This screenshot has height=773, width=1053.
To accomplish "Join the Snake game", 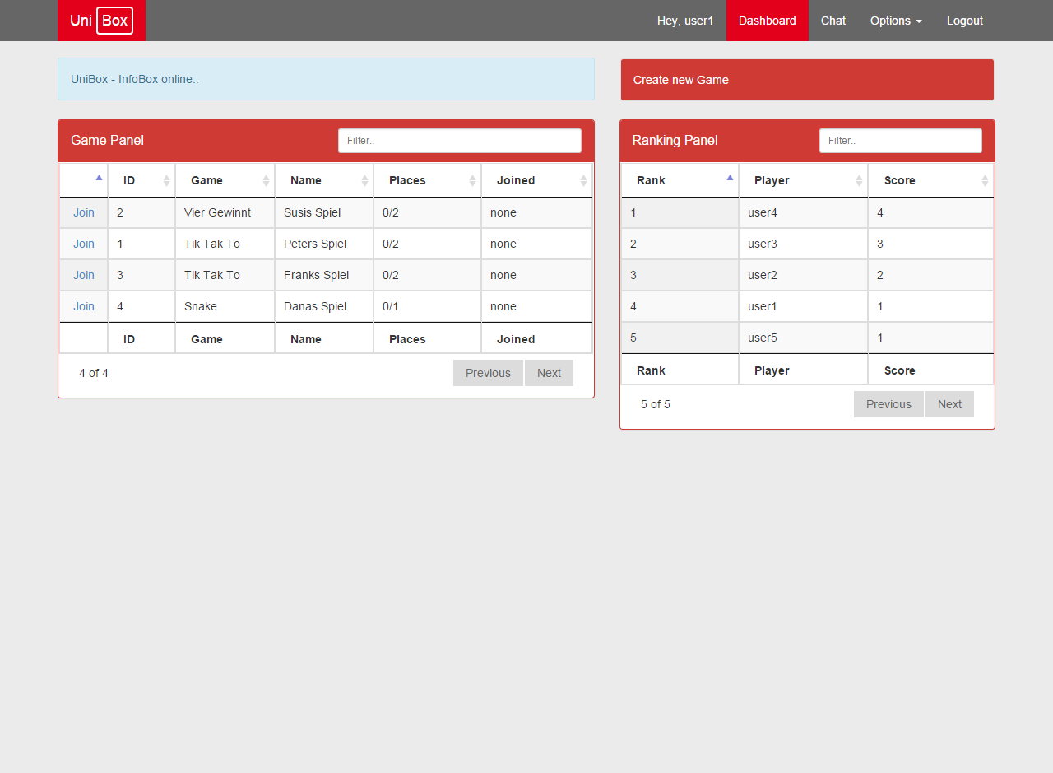I will [x=84, y=306].
